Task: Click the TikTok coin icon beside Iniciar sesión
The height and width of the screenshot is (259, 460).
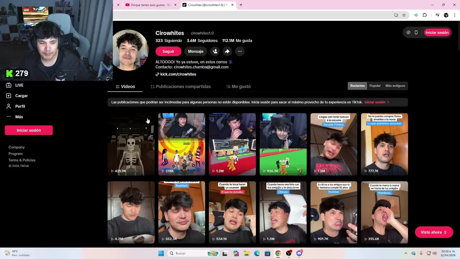Action: pos(408,32)
